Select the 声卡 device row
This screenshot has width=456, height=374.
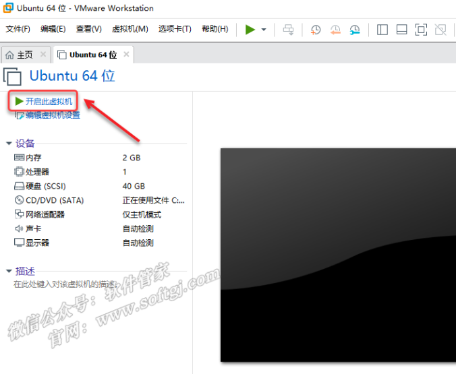click(x=99, y=228)
